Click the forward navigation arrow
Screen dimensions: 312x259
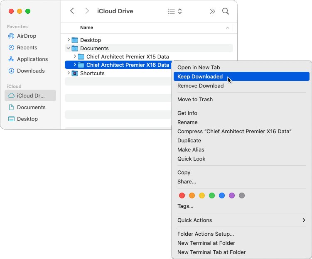[x=87, y=11]
